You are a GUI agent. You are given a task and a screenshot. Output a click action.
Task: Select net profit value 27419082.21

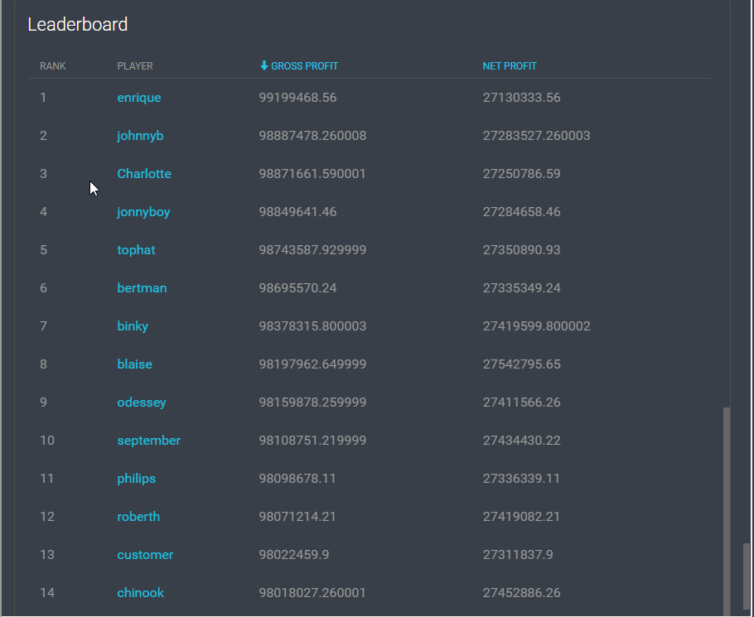click(521, 517)
